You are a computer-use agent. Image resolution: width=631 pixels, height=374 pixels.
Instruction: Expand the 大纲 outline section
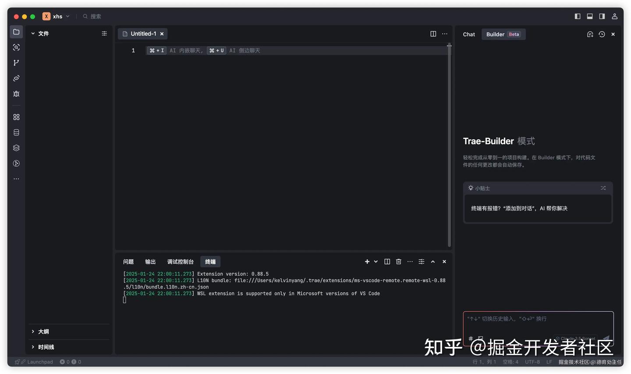click(43, 332)
